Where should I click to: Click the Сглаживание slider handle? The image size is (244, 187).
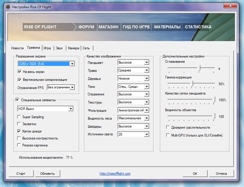[x=199, y=68]
